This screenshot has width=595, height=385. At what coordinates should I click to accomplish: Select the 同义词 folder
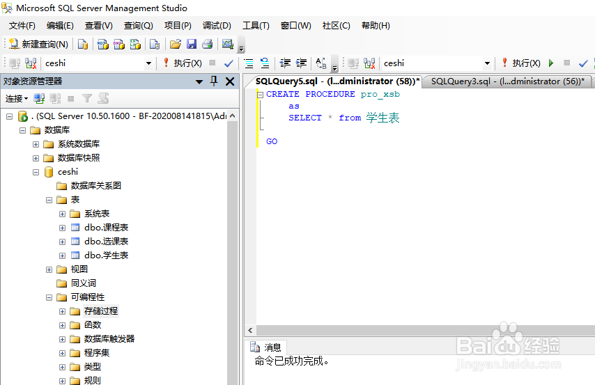83,283
